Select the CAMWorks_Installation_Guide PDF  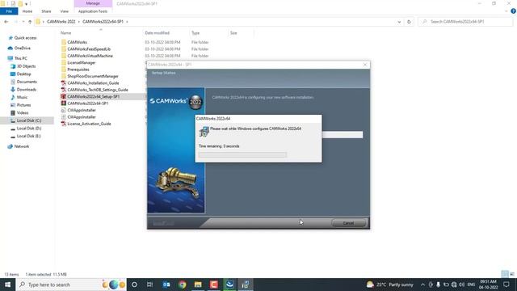click(93, 82)
